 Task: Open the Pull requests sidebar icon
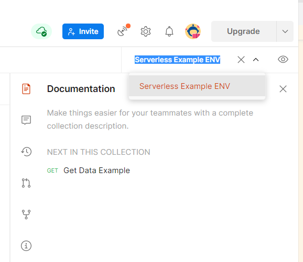[26, 183]
